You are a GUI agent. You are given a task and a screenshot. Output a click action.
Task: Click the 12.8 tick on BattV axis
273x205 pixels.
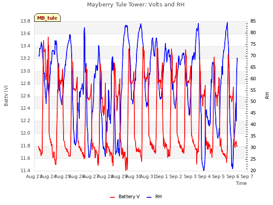tap(26, 83)
